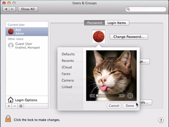The image size is (169, 127).
Task: Click in the search field
Action: (x=146, y=9)
